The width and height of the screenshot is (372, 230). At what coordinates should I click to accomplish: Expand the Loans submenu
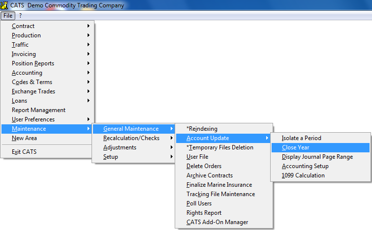(46, 101)
